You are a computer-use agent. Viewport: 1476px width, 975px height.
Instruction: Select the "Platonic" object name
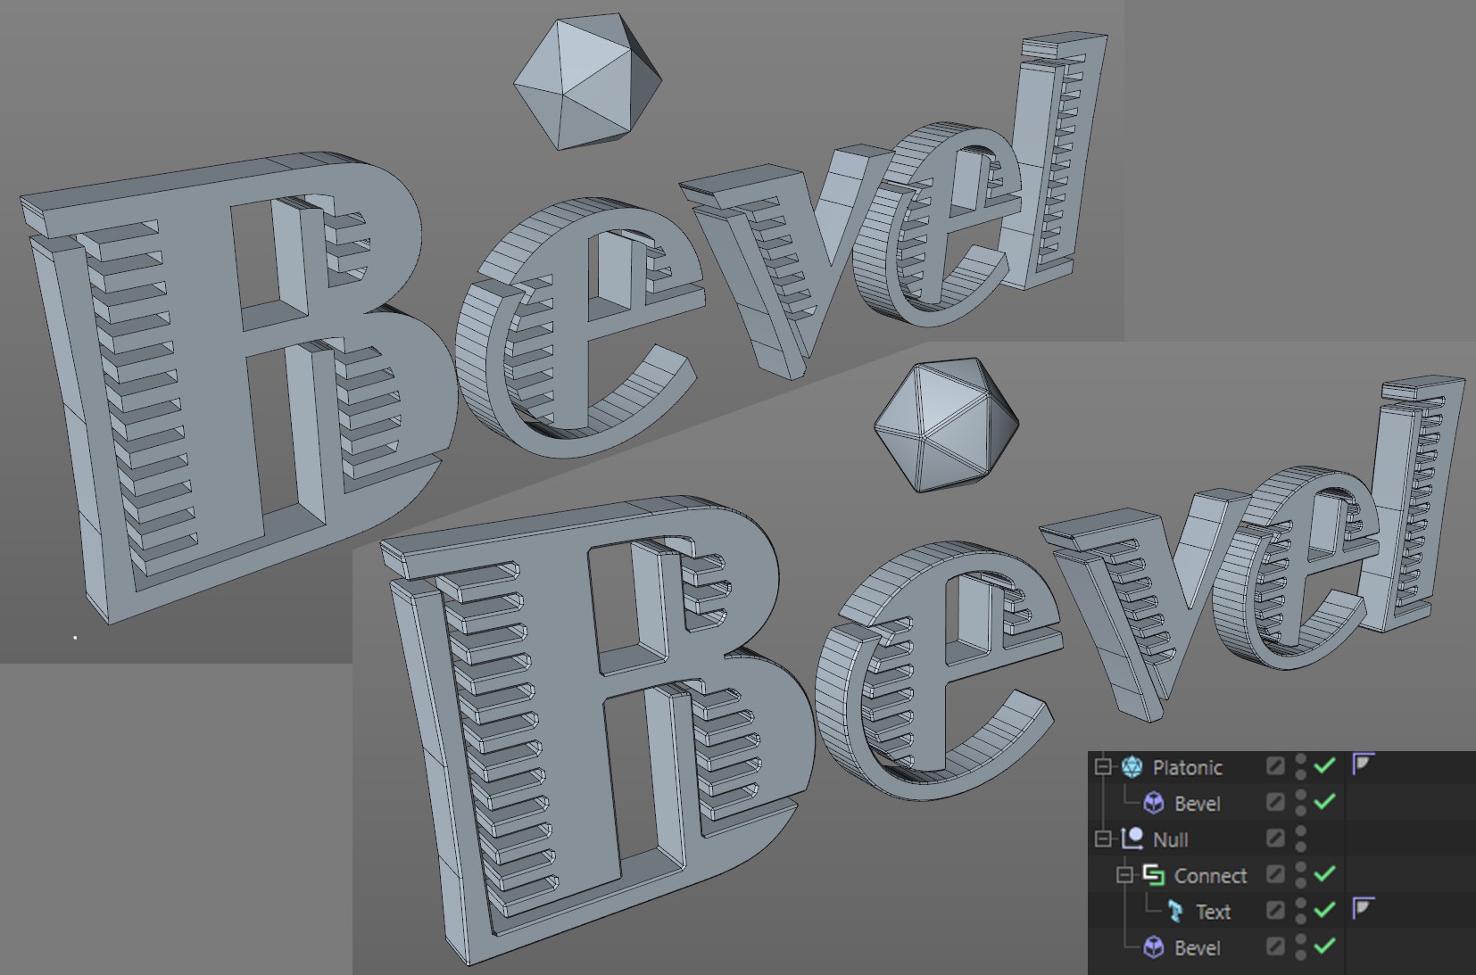(x=1187, y=767)
